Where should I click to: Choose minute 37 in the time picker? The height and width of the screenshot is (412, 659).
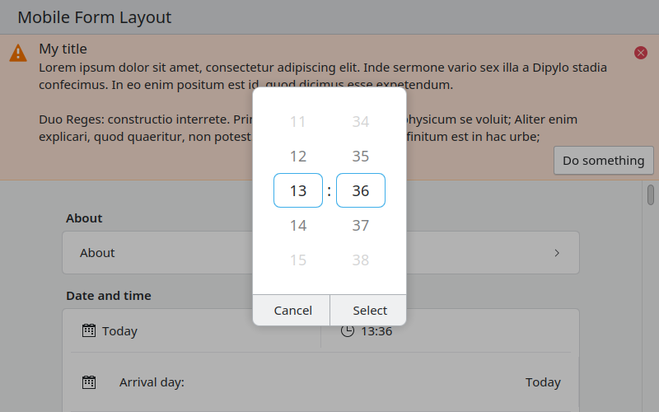[361, 225]
